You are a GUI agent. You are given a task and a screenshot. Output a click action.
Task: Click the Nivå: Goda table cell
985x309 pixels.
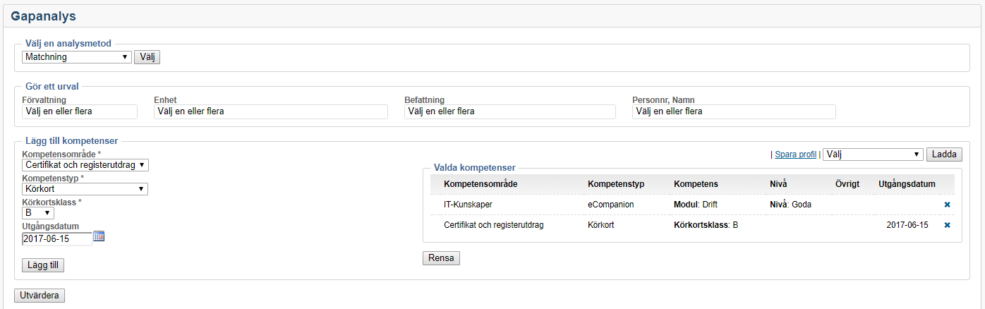[x=790, y=205]
